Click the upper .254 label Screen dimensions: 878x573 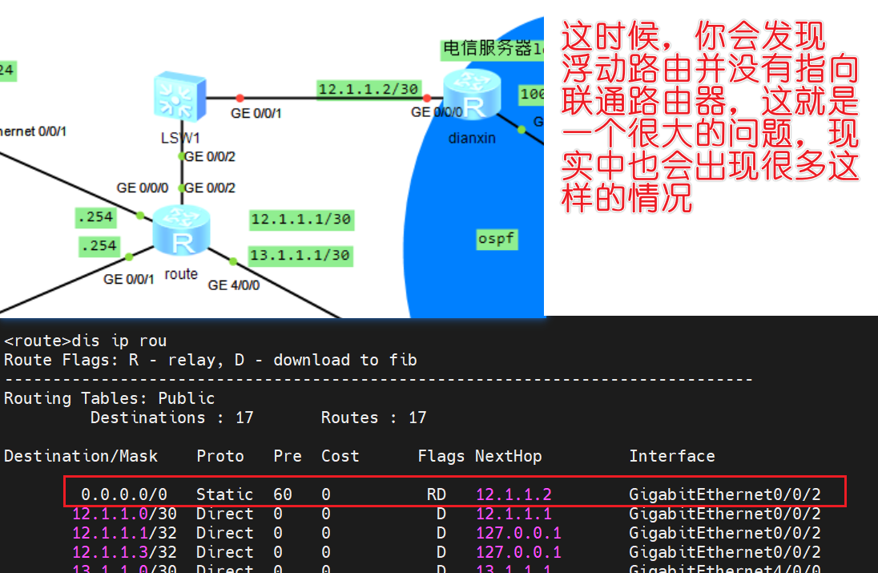95,217
